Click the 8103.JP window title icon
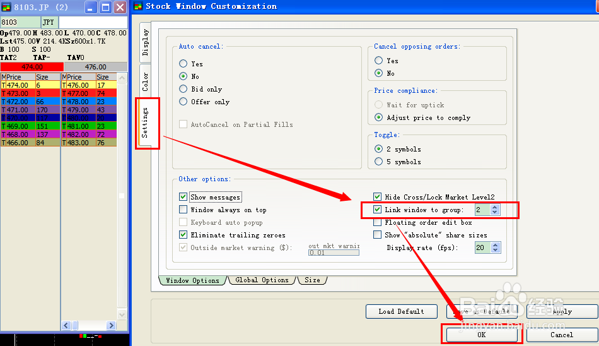The image size is (599, 346). [6, 7]
